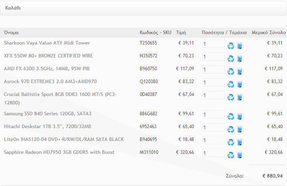
Task: Update Hitachi Deskstar 1TB quantity
Action: click(231, 129)
